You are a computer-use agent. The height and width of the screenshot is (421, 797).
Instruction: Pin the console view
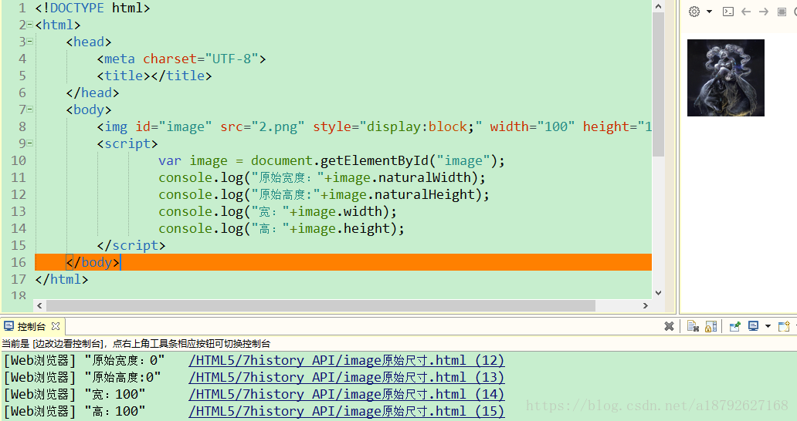tap(734, 326)
